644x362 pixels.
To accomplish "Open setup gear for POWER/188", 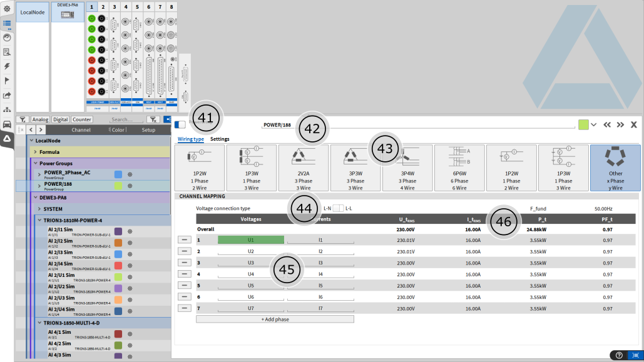I will 130,186.
